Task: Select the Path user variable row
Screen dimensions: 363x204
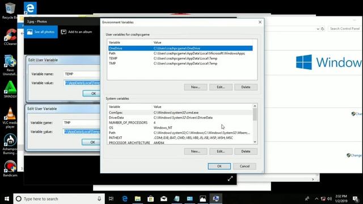Action: [x=180, y=53]
